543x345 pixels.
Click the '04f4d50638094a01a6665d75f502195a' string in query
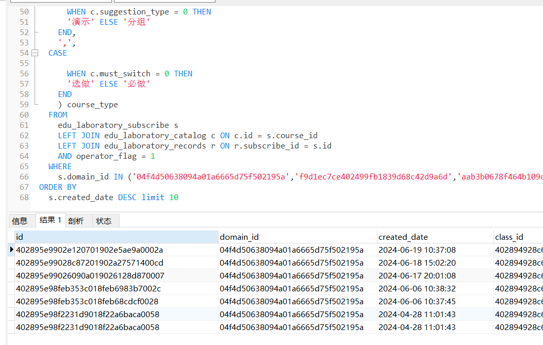click(211, 177)
